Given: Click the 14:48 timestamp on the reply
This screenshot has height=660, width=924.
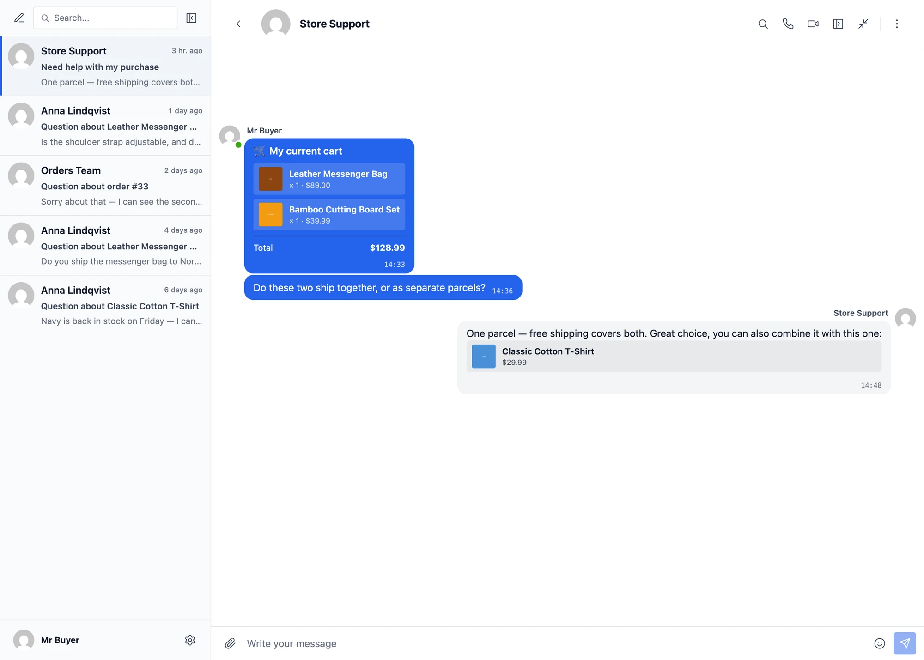Looking at the screenshot, I should [x=871, y=385].
